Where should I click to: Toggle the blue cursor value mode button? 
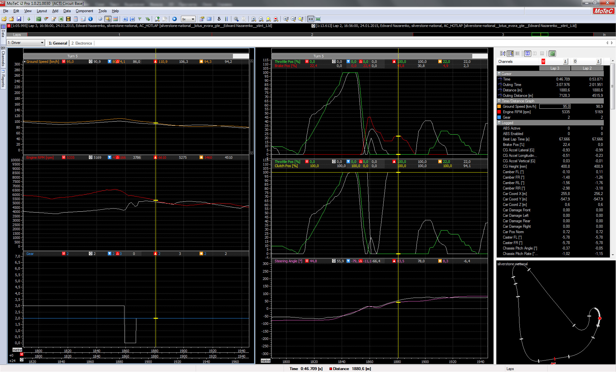[527, 54]
